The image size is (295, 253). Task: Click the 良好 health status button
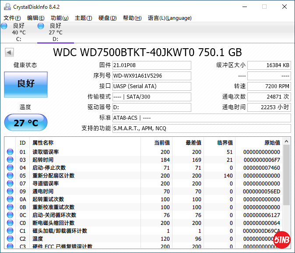tap(26, 85)
